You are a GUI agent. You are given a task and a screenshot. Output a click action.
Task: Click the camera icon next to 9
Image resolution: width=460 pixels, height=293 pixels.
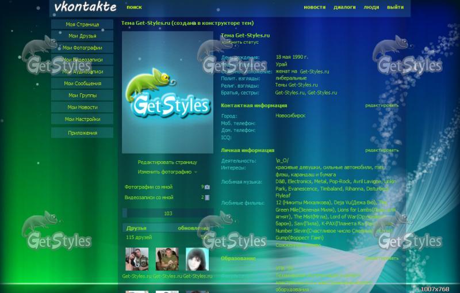207,187
